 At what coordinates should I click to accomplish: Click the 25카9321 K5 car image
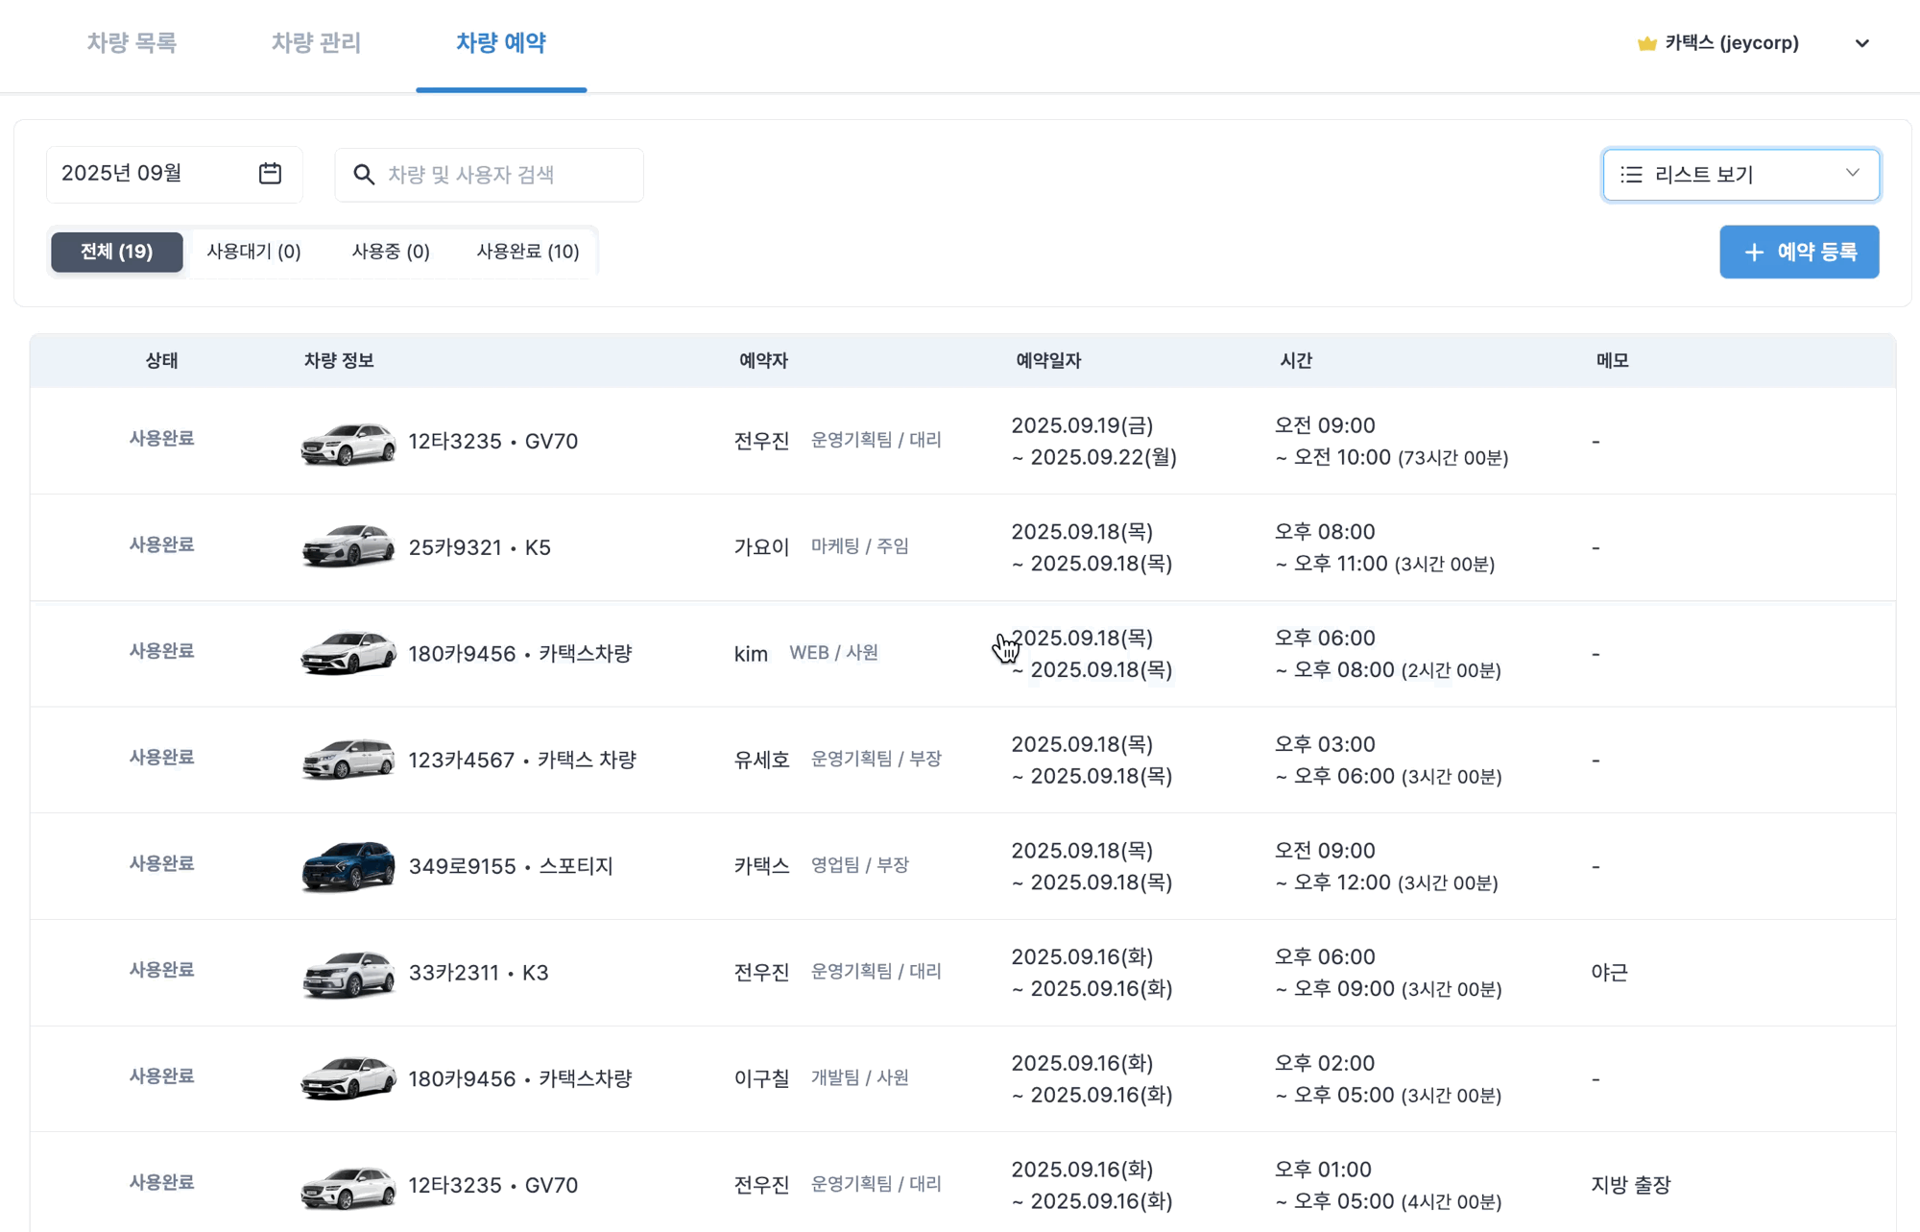tap(348, 546)
